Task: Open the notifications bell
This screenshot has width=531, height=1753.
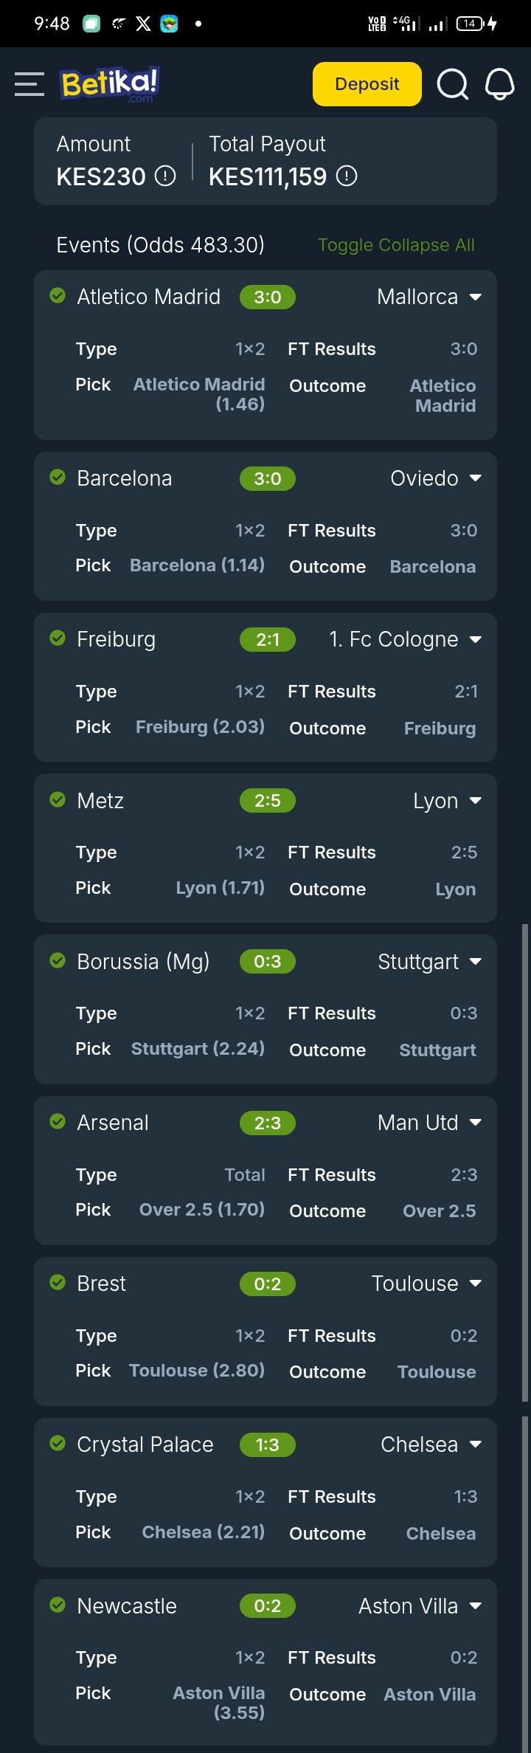Action: pyautogui.click(x=499, y=84)
